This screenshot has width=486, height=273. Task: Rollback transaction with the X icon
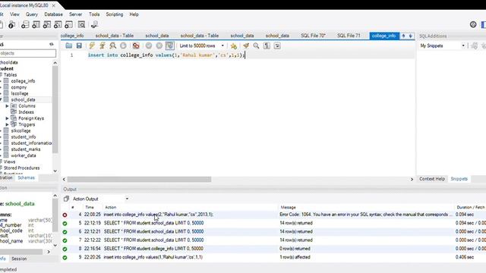(159, 45)
